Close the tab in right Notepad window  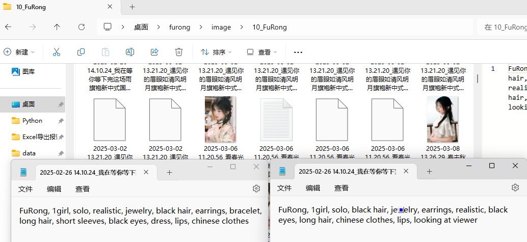(x=406, y=171)
